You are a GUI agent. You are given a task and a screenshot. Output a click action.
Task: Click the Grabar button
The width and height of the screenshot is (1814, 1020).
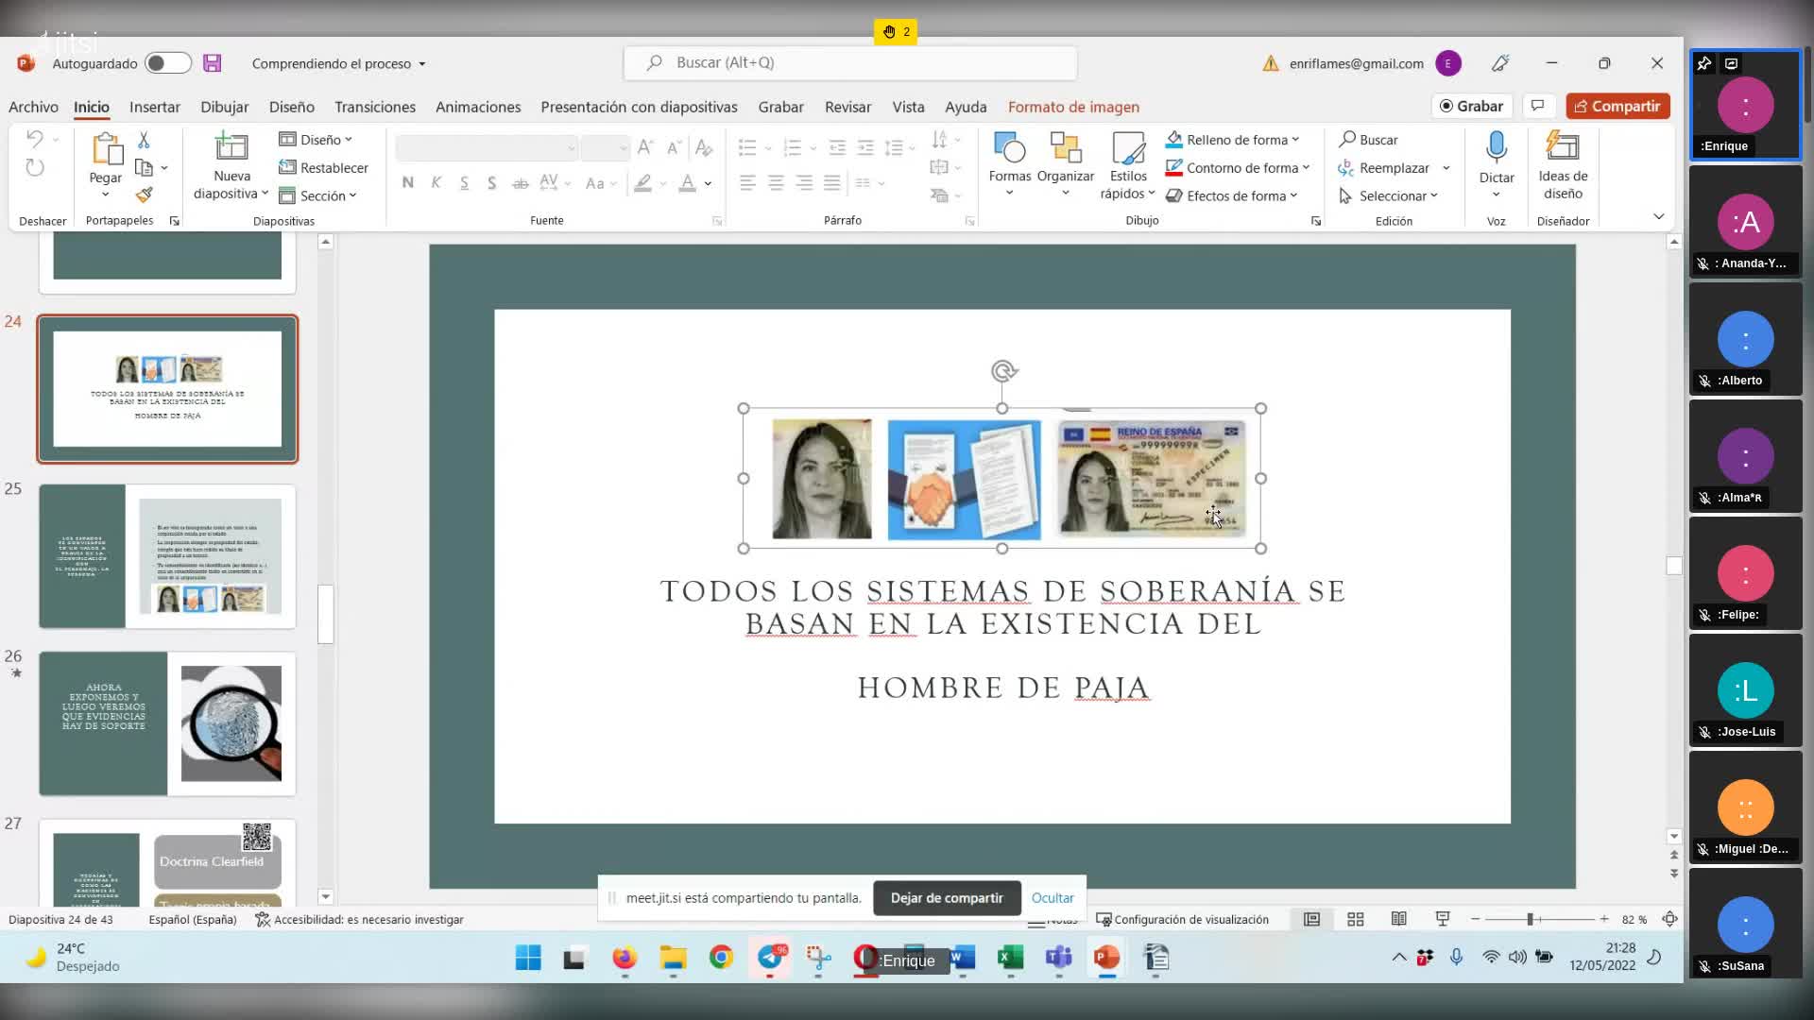point(1472,106)
